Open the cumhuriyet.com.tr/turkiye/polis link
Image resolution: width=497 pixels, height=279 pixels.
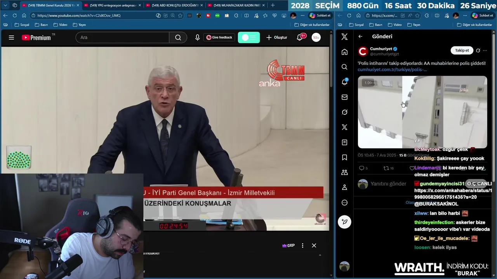(392, 70)
